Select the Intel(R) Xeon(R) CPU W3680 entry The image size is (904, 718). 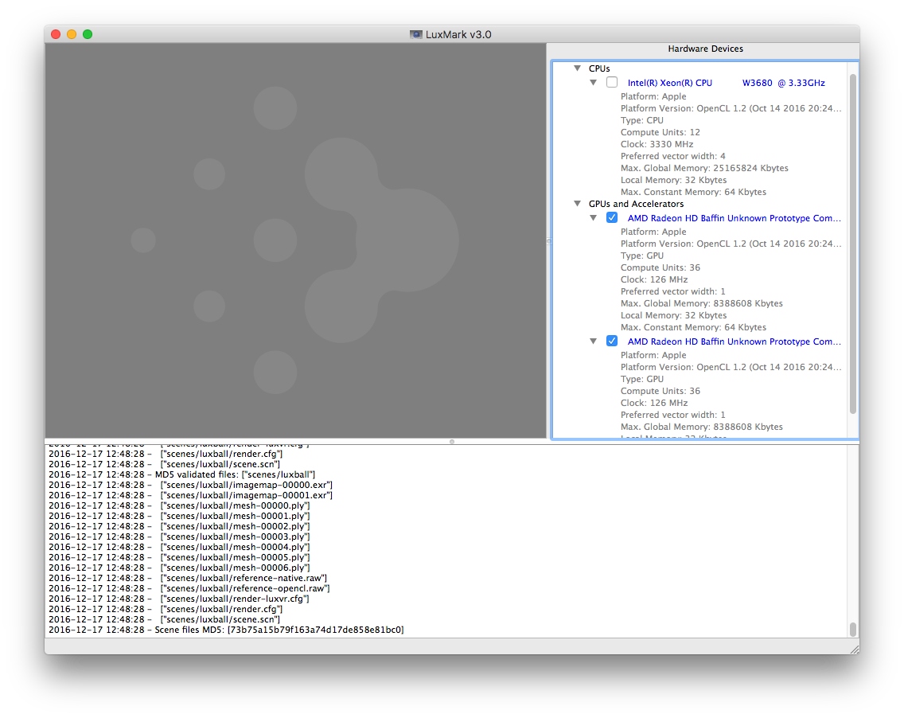726,83
